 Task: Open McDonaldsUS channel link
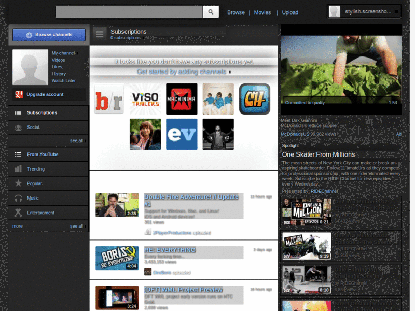[295, 134]
